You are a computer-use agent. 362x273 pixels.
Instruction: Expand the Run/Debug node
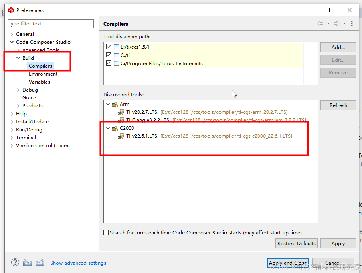pos(12,130)
